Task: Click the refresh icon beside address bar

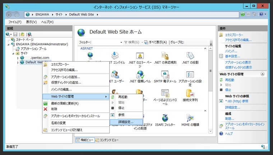Action: (243, 14)
